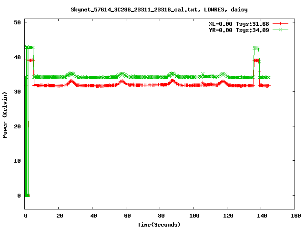Click y-axis tick label 50
305x229 pixels.
18,22
